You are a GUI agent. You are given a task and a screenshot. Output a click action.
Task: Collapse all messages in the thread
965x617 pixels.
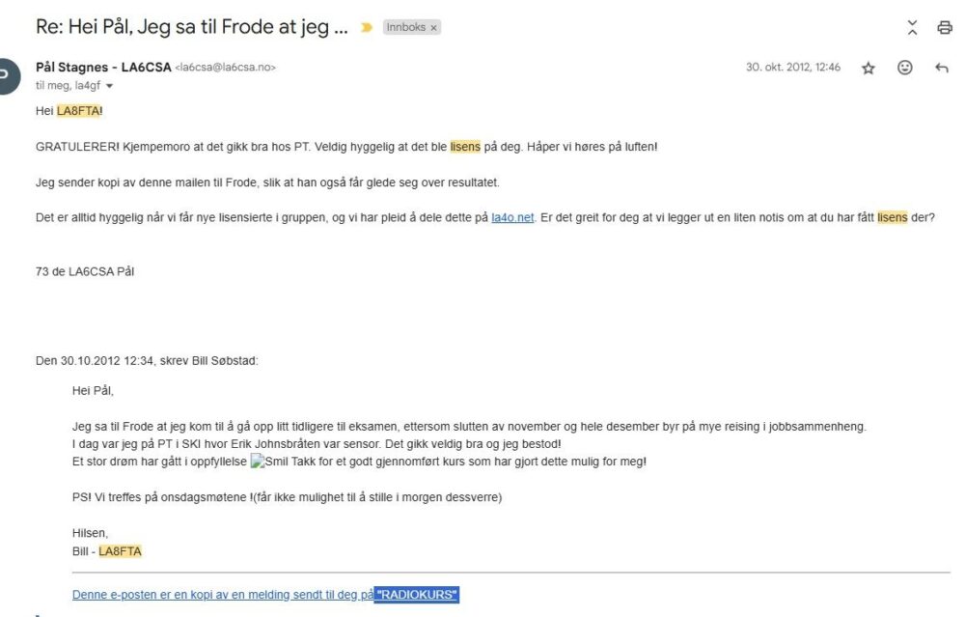click(x=913, y=28)
